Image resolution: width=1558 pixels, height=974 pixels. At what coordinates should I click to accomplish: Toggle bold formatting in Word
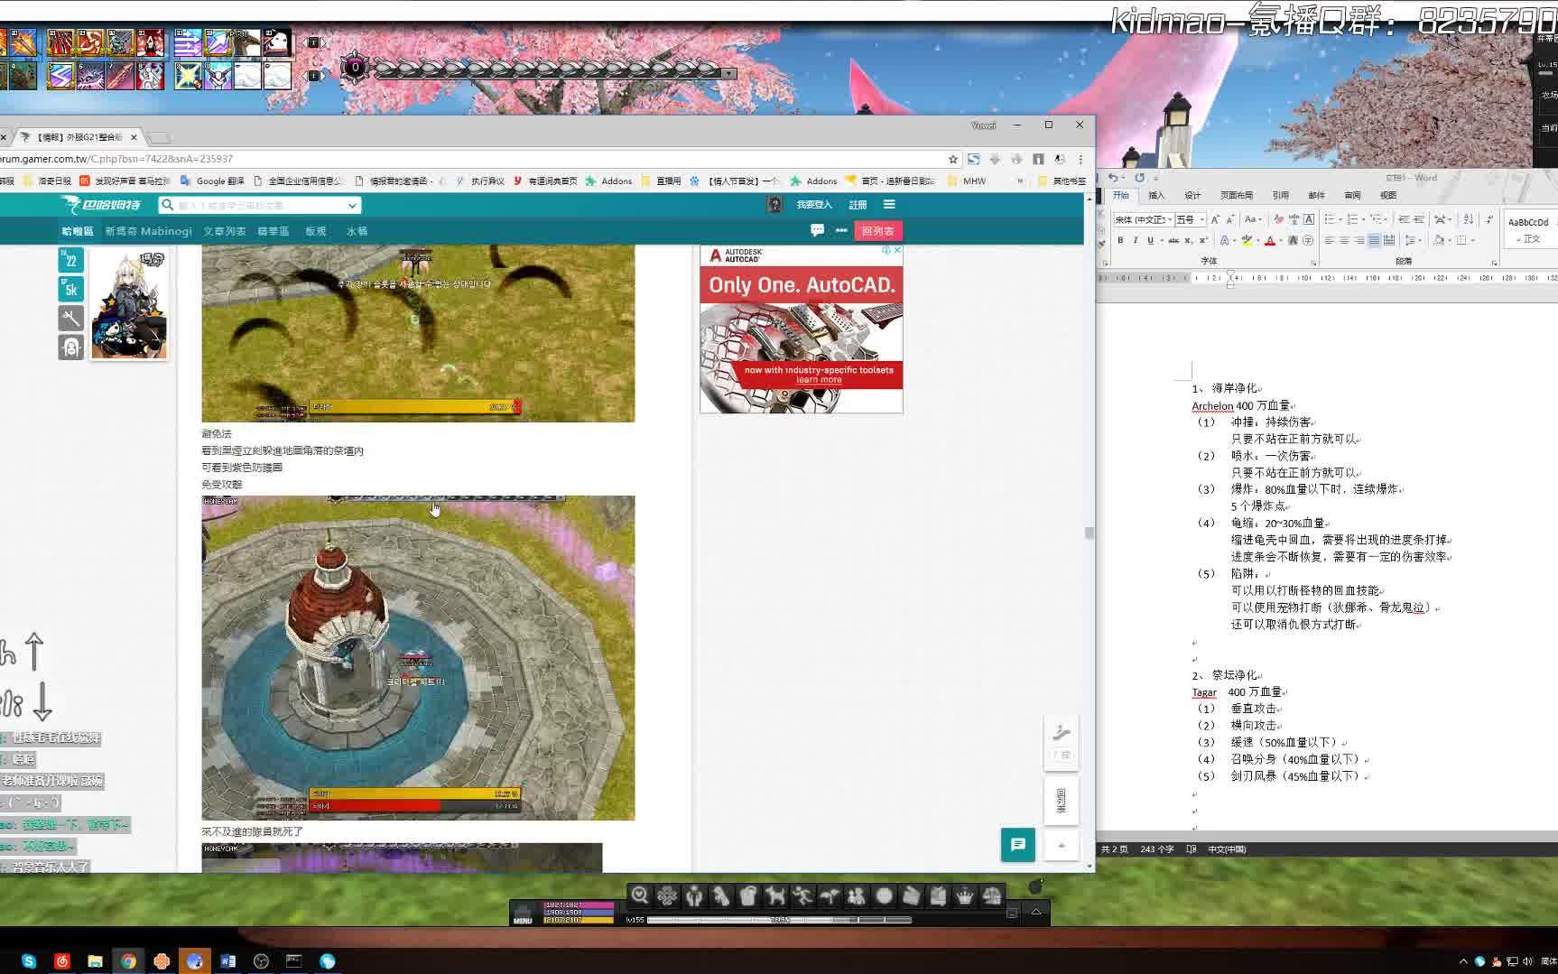pos(1120,240)
